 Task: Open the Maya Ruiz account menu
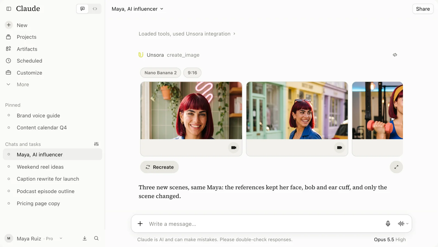(34, 239)
